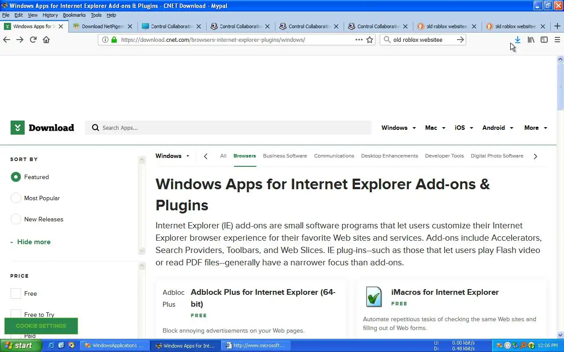Click the old roblox websitee search box
564x352 pixels.
pyautogui.click(x=422, y=40)
